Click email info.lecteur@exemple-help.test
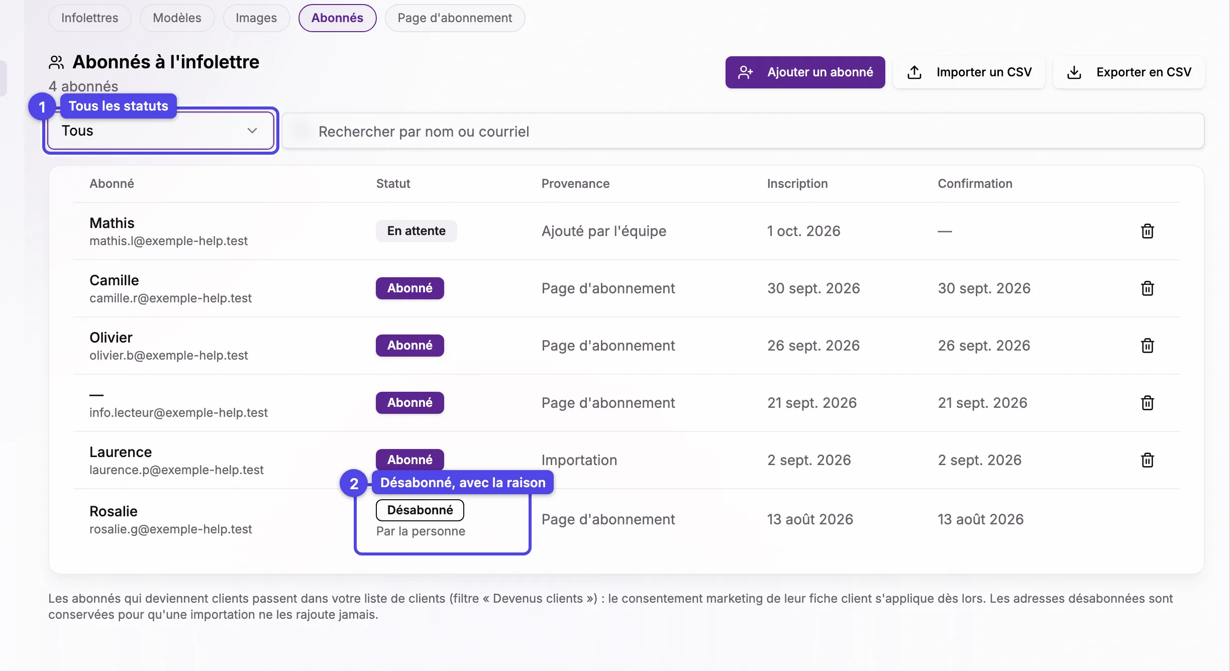This screenshot has height=671, width=1230. [178, 413]
